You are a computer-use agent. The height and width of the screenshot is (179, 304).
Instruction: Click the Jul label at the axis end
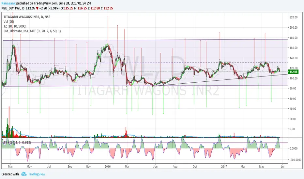click(x=282, y=166)
